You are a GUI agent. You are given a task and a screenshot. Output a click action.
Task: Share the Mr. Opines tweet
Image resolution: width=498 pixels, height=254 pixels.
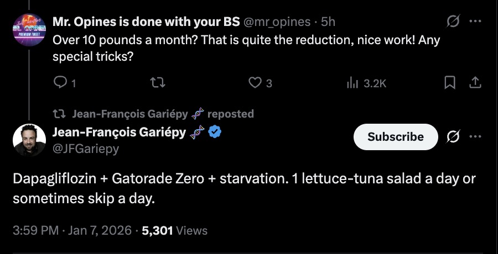point(475,83)
